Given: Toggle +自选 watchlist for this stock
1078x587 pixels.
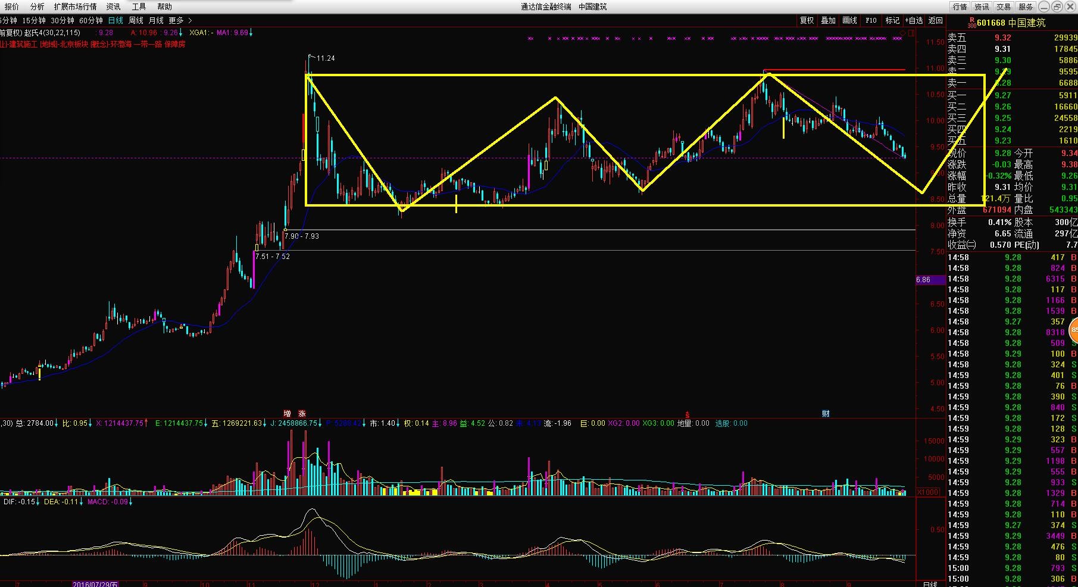Looking at the screenshot, I should coord(914,20).
